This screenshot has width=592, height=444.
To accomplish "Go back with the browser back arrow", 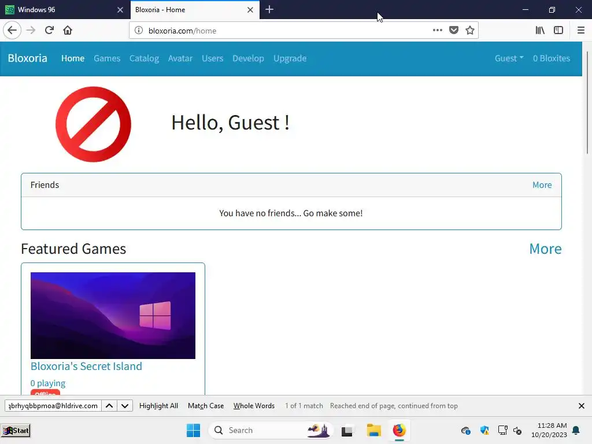I will (x=12, y=30).
